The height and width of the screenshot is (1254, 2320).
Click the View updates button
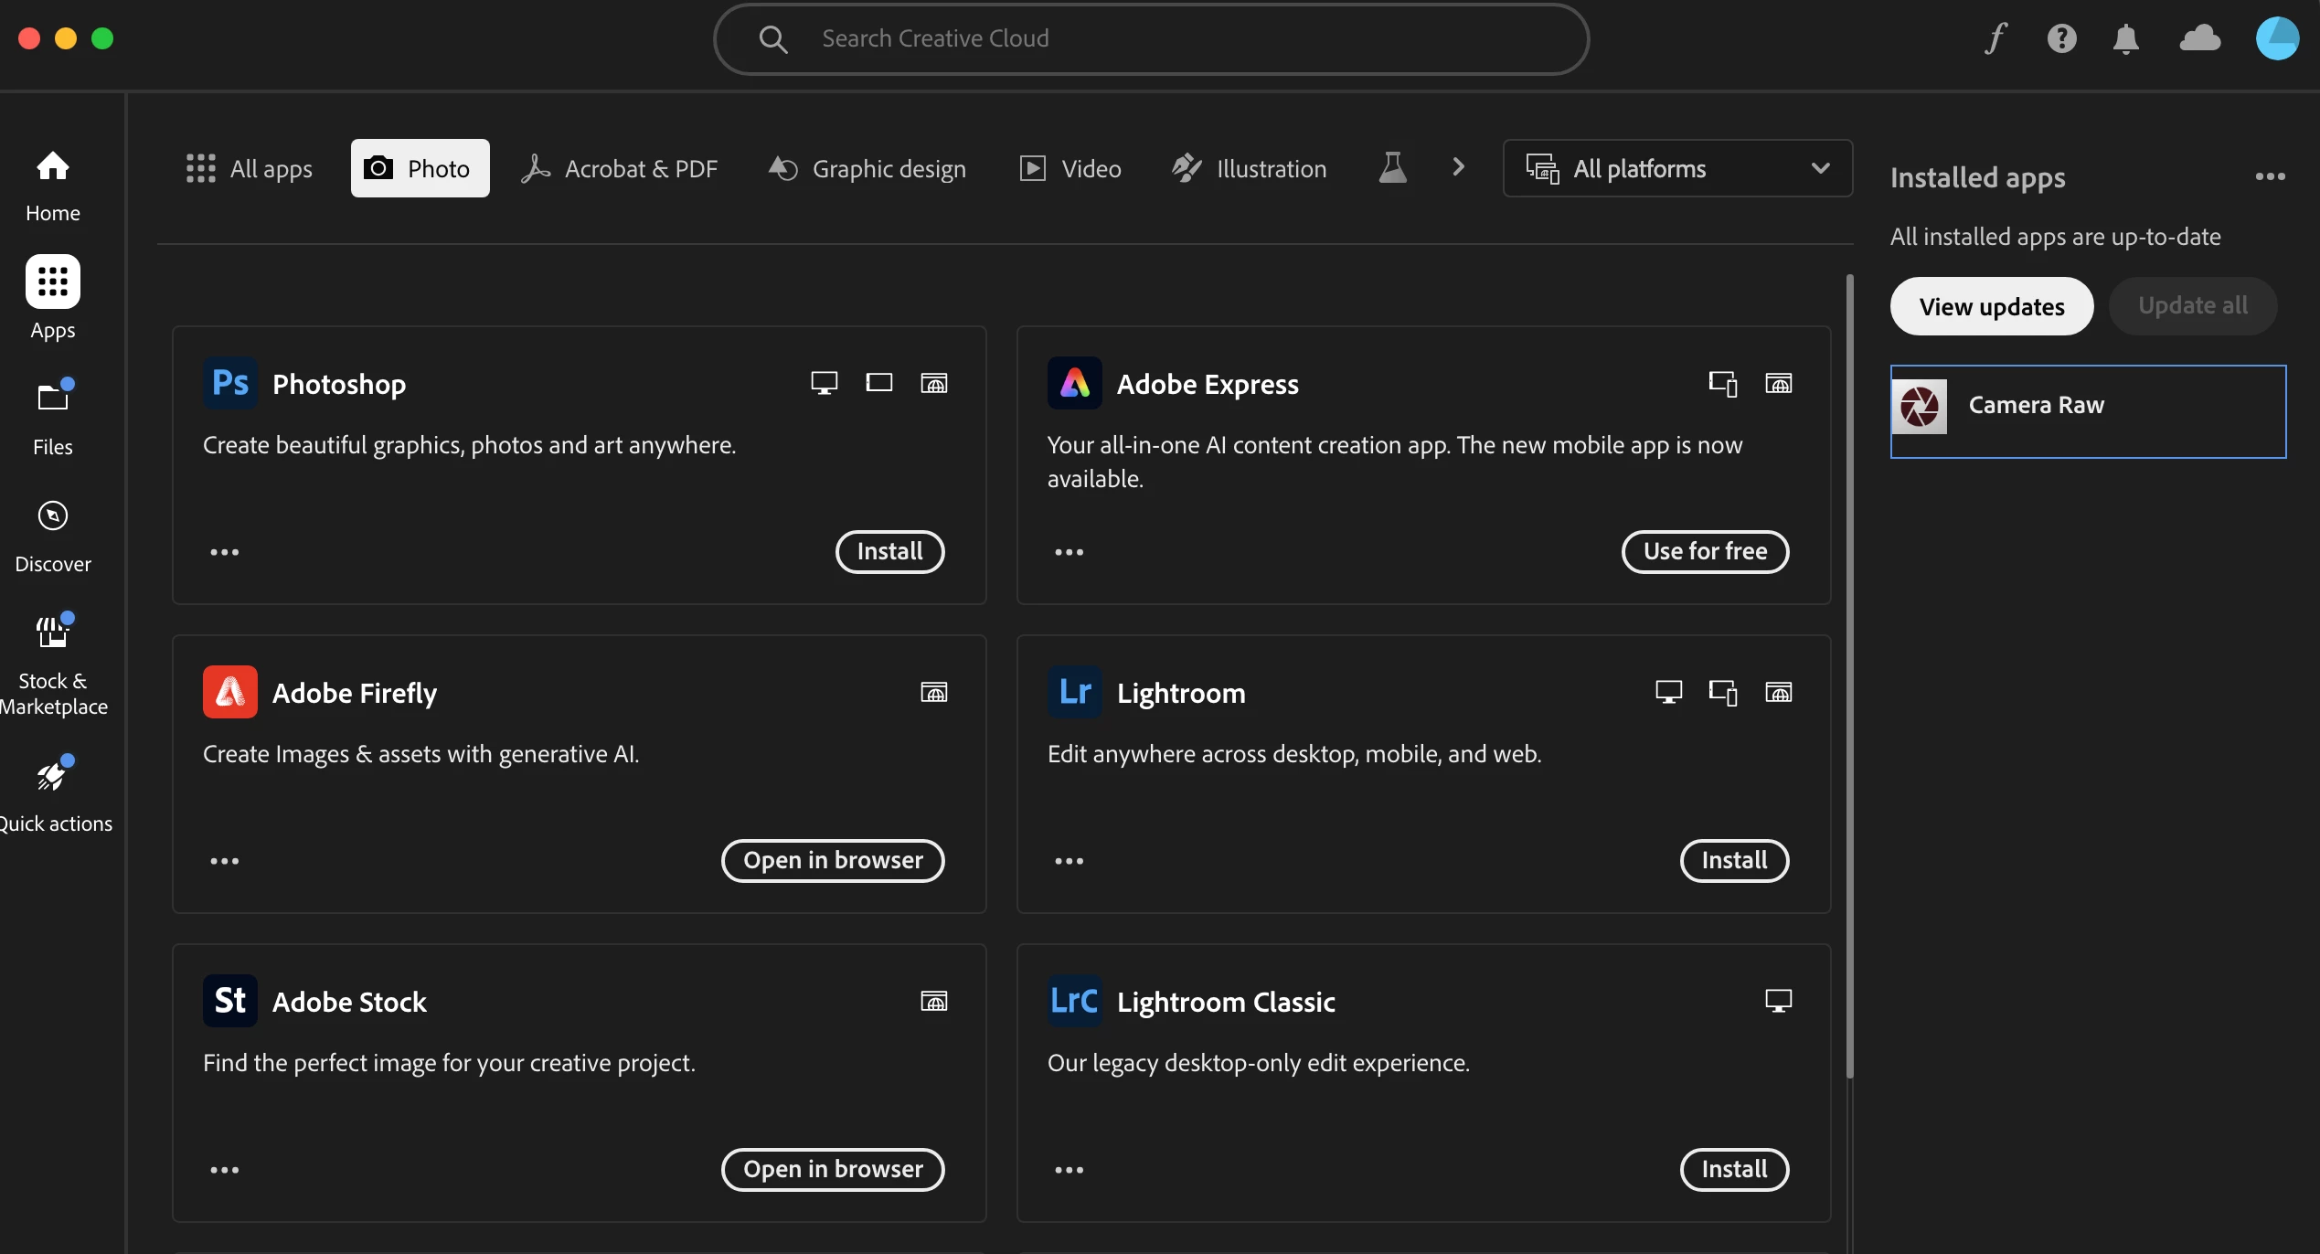(1991, 306)
